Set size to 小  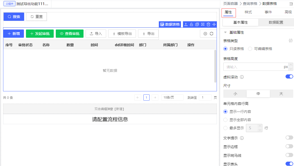click(235, 94)
